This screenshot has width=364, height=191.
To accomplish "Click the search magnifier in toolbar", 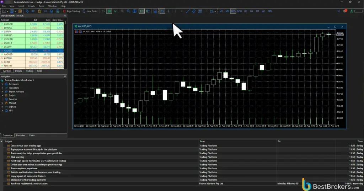I will coord(339,11).
